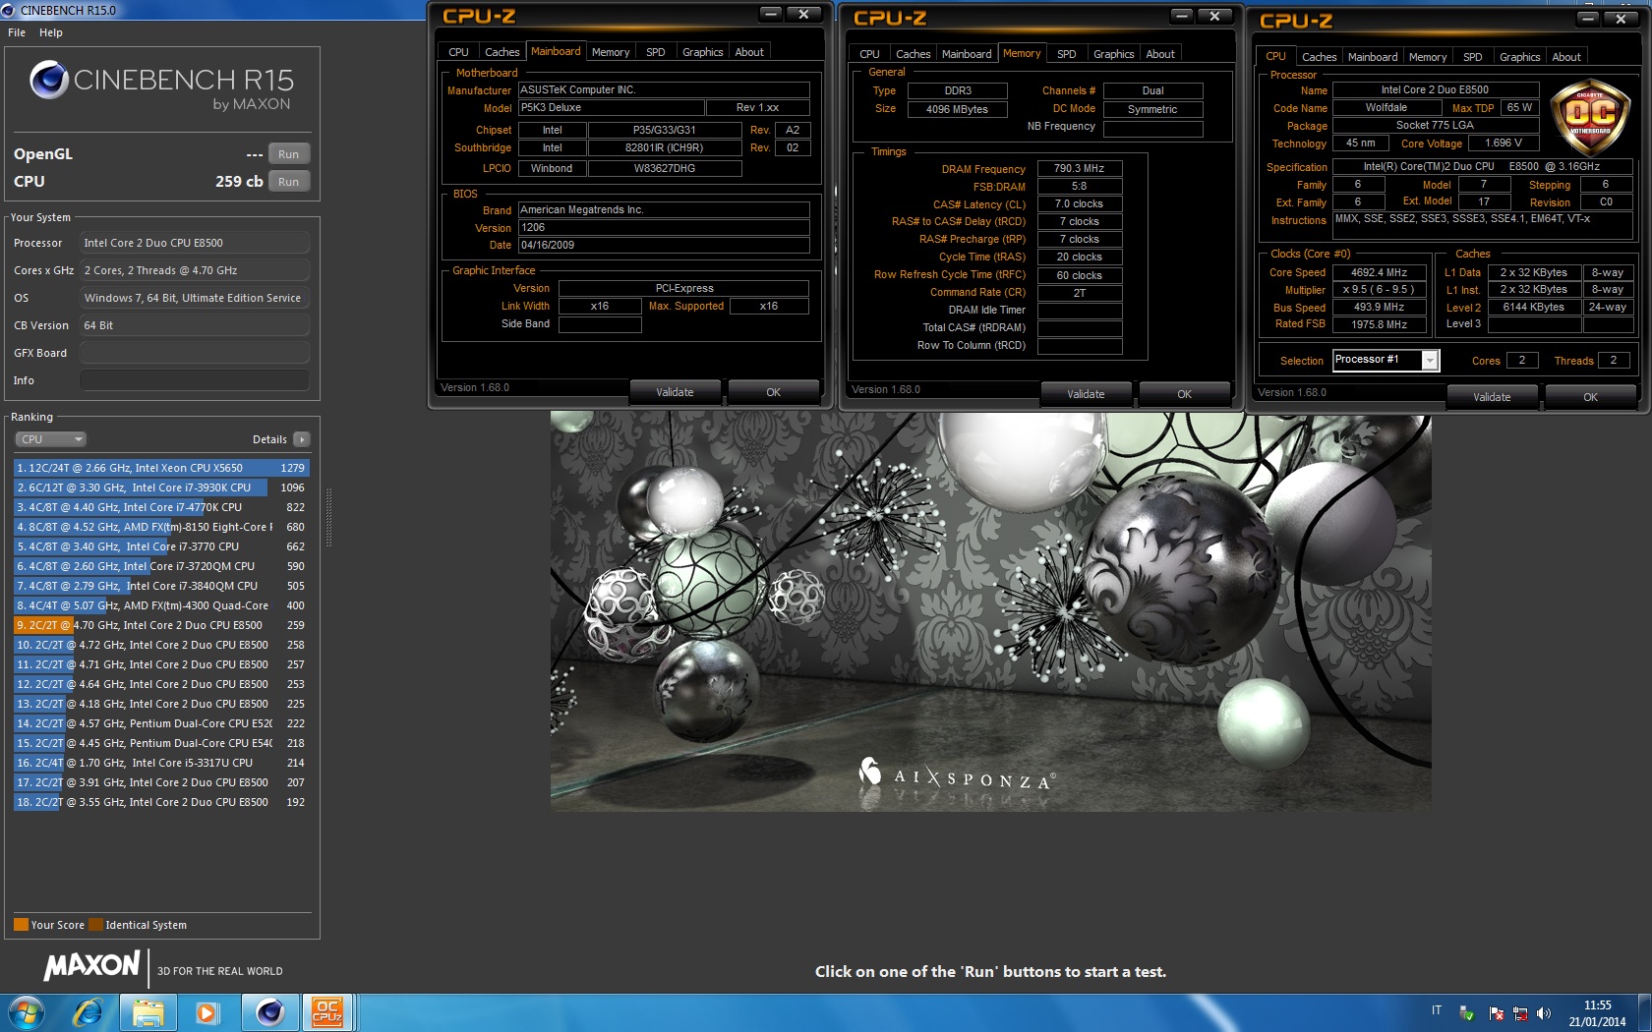Click the Cinebench title bar logo icon
The width and height of the screenshot is (1652, 1032).
9,10
